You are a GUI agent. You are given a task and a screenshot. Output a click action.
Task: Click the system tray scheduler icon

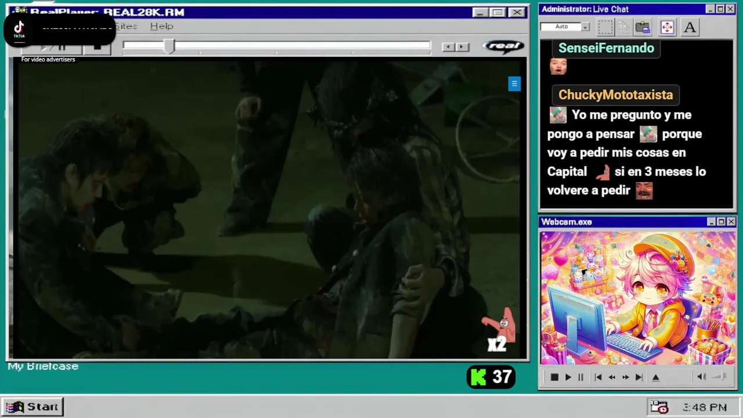pos(659,407)
